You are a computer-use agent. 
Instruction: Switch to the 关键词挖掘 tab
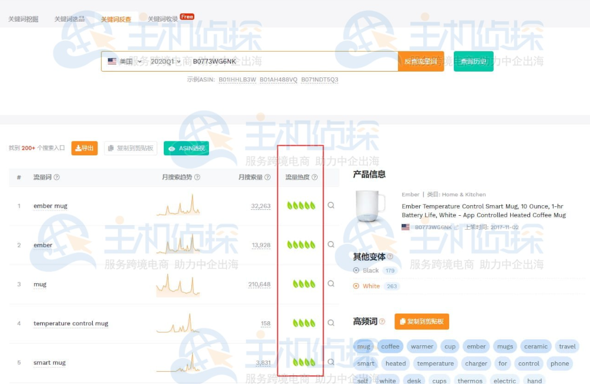(23, 19)
